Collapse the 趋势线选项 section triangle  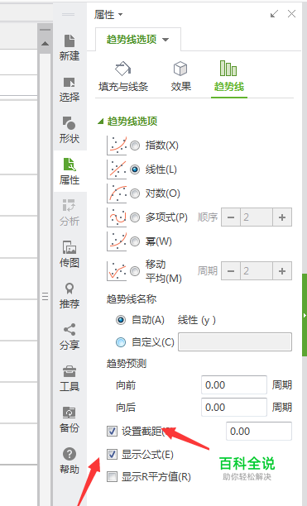coord(101,122)
